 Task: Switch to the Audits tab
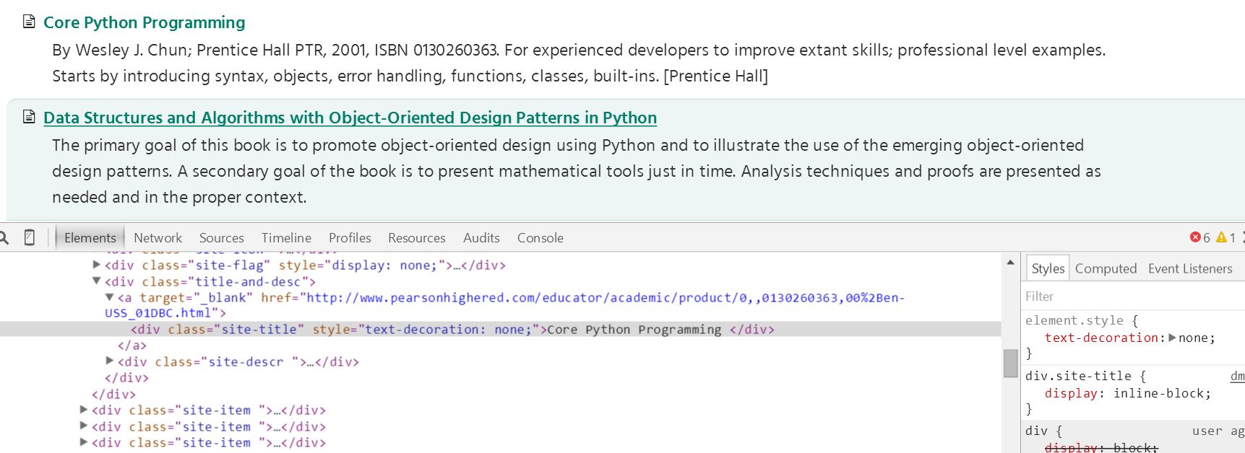click(481, 237)
